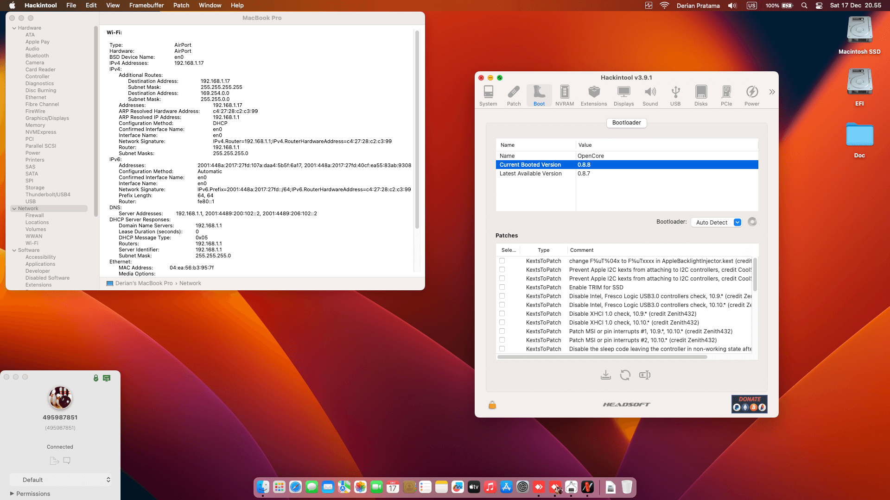Check the AppleBacklightInjector.kext patch checkbox
Image resolution: width=890 pixels, height=500 pixels.
click(x=502, y=261)
